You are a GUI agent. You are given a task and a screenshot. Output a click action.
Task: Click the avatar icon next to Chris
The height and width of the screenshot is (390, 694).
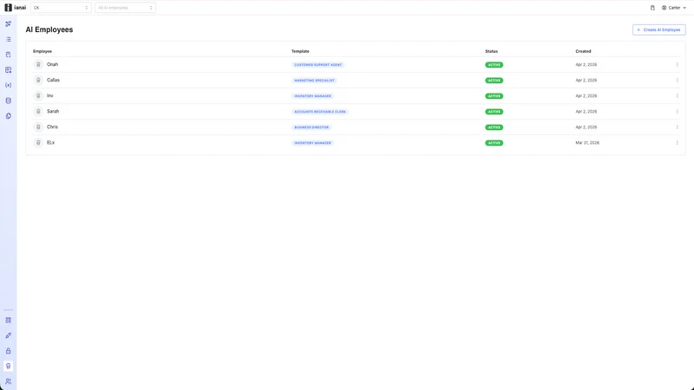(38, 127)
